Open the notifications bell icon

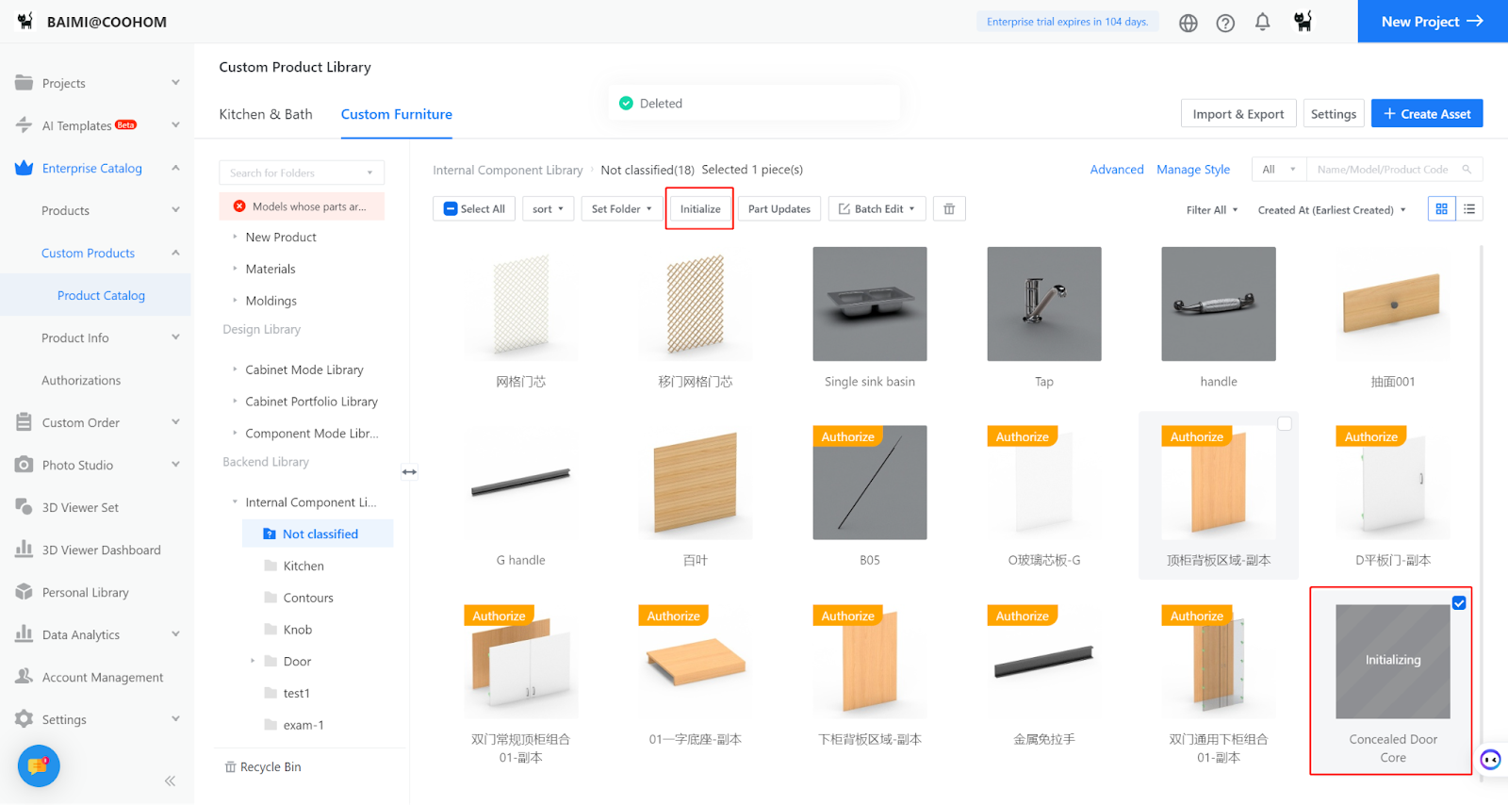[x=1262, y=22]
